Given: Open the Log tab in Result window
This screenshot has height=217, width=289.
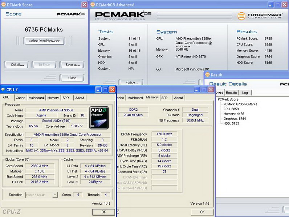Looking at the screenshot, I should pos(245,93).
